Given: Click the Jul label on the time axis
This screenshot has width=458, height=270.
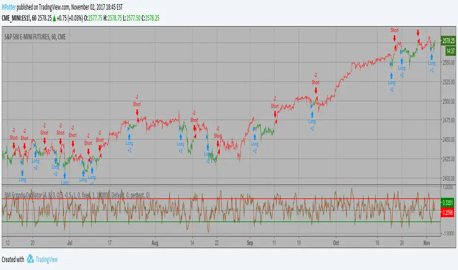Looking at the screenshot, I should [70, 243].
